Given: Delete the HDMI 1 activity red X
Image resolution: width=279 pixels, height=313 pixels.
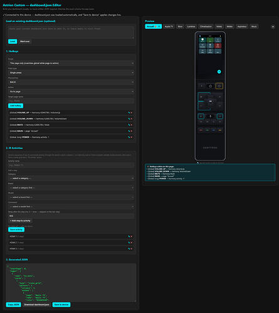Looking at the screenshot, I should coord(132,237).
